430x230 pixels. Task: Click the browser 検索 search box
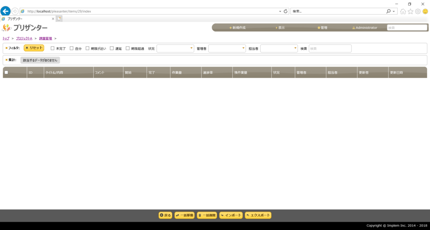click(338, 11)
